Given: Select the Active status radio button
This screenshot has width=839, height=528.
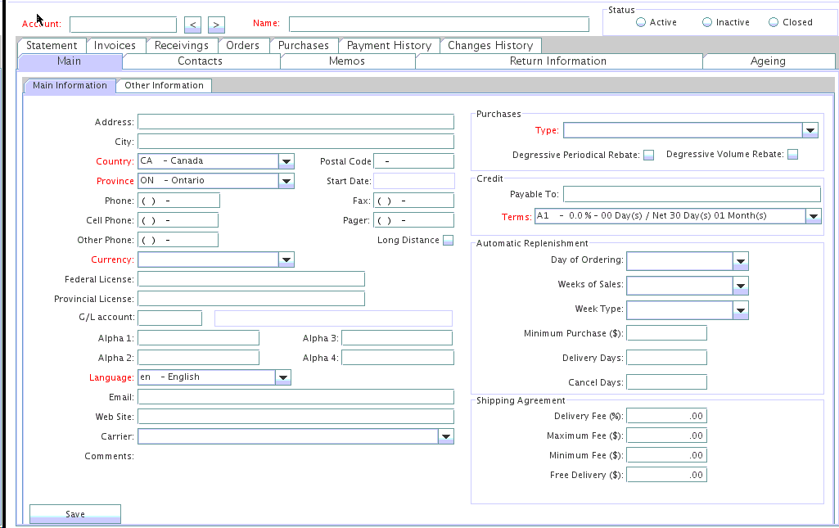Looking at the screenshot, I should click(641, 22).
